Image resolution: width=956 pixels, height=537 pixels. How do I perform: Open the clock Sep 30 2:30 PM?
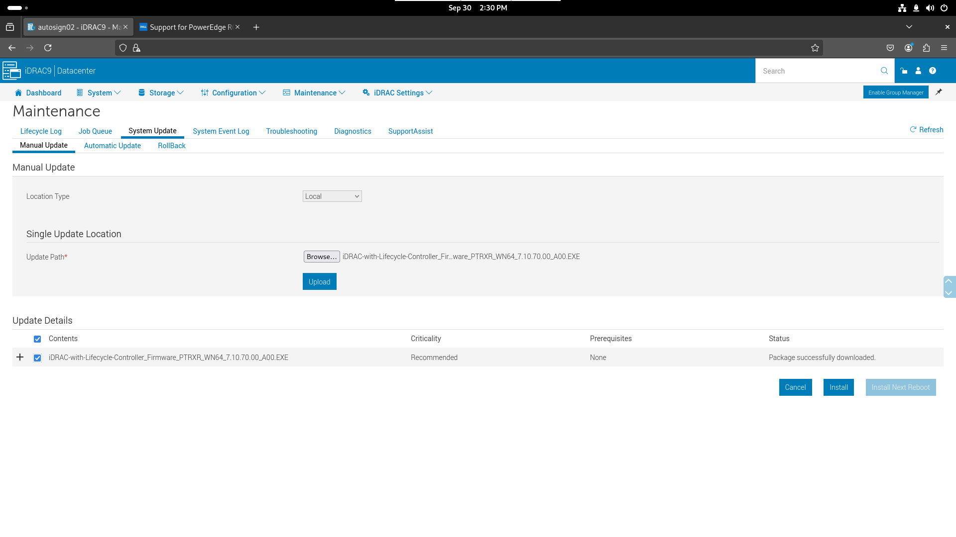[478, 8]
